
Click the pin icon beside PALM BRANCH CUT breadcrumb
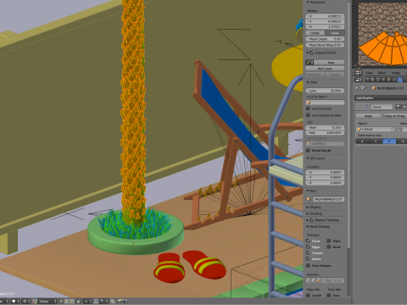coord(357,88)
